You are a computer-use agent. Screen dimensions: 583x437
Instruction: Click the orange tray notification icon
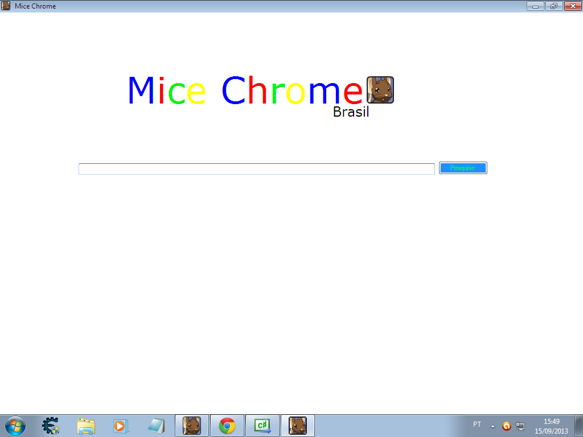tap(506, 426)
